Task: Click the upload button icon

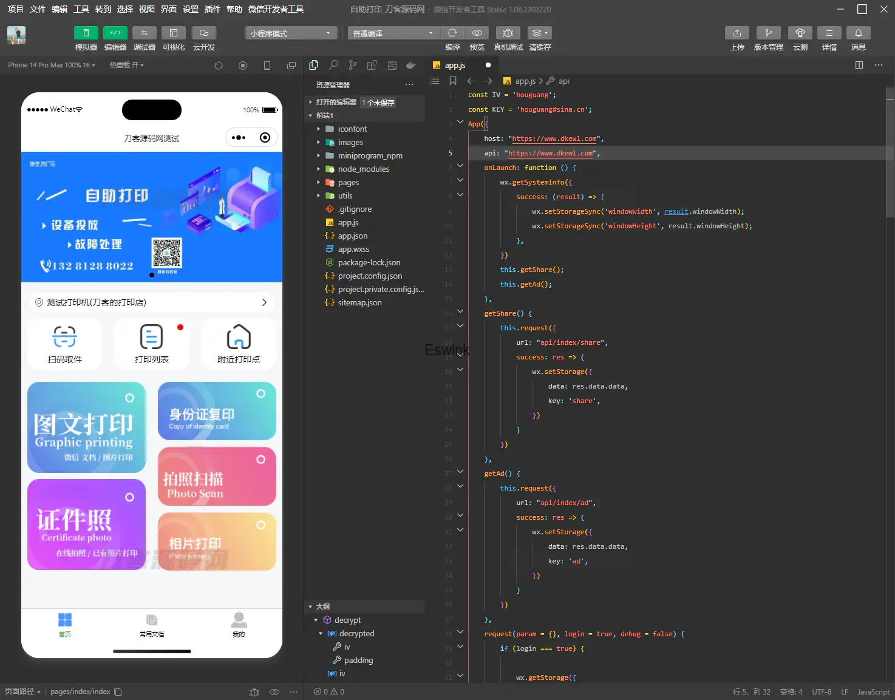Action: tap(737, 33)
